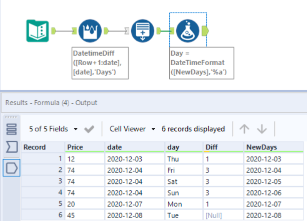Show summary sigma view in results
This screenshot has width=307, height=221.
pyautogui.click(x=12, y=147)
